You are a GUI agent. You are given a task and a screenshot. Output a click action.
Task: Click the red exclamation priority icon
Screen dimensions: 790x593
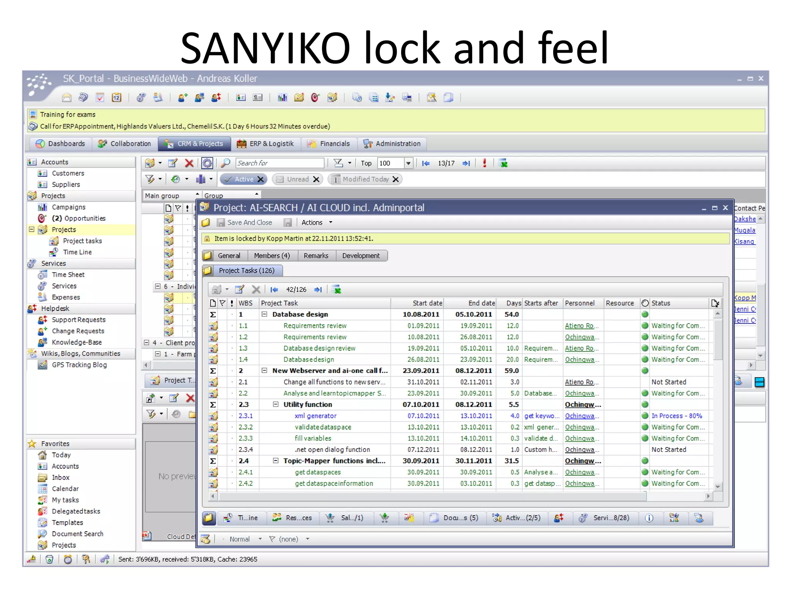point(484,163)
